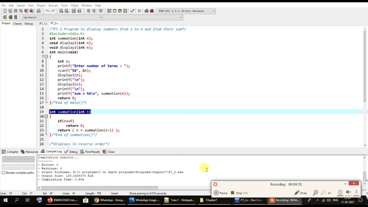The height and width of the screenshot is (207, 368).
Task: Open the Project menu
Action: 41,5
